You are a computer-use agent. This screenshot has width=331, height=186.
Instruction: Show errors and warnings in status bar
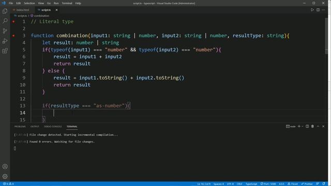pos(8,184)
